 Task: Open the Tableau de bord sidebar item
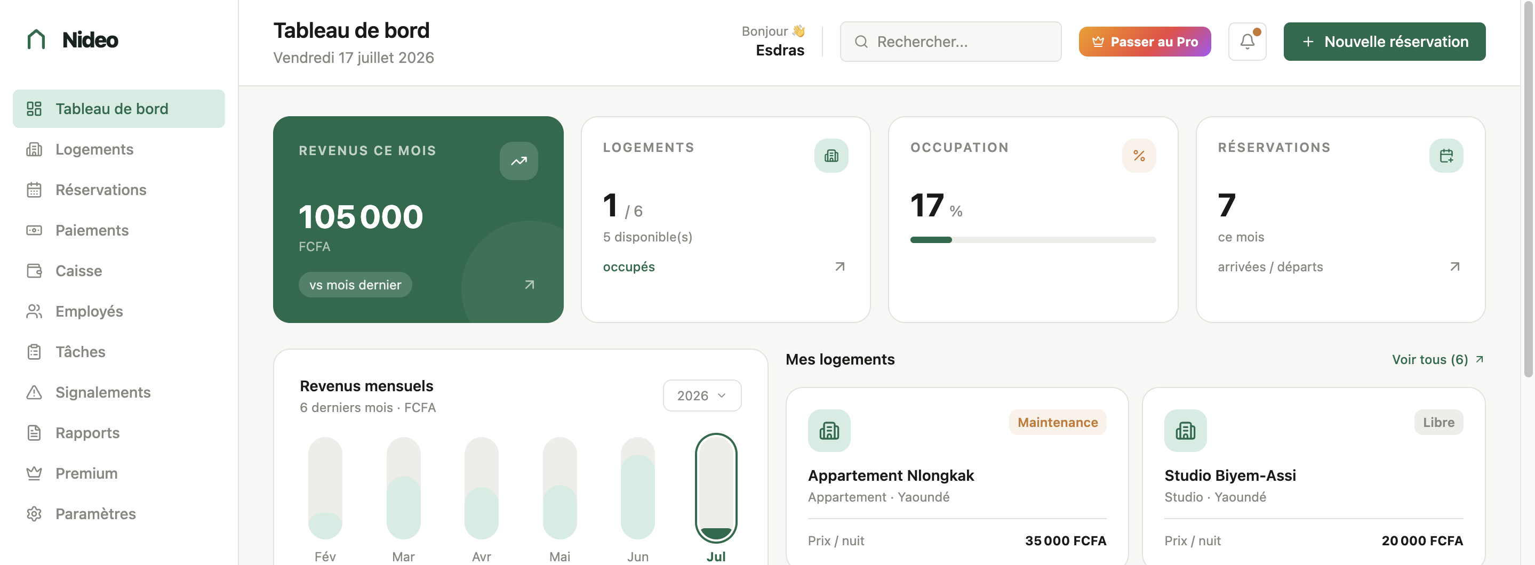coord(118,108)
